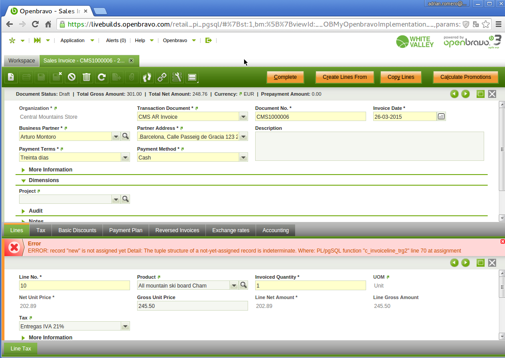Open the Invoice Date calendar picker
The image size is (505, 358).
pyautogui.click(x=441, y=117)
